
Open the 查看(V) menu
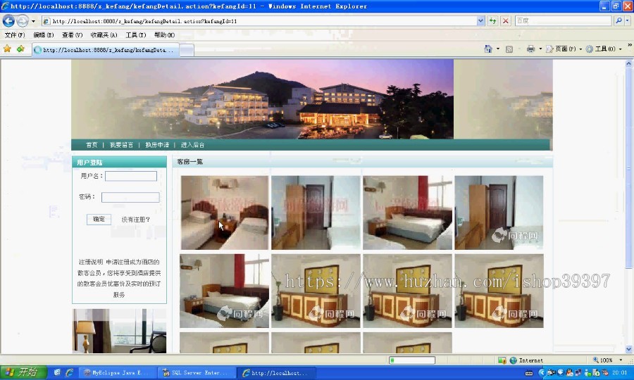[72, 35]
